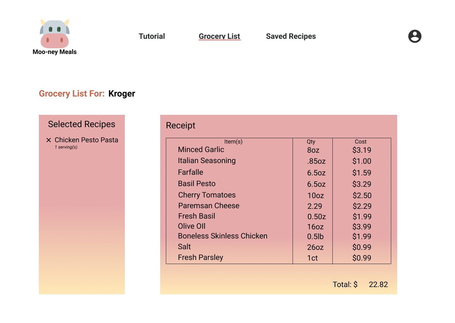
Task: Click the 8oz quantity for Minced Garlic
Action: click(x=313, y=150)
